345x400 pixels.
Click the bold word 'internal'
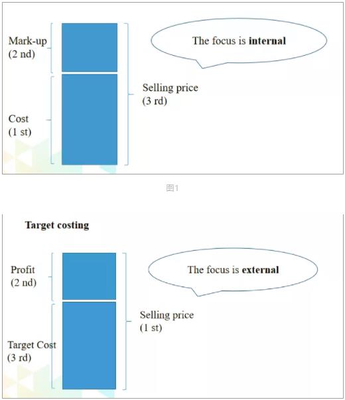pyautogui.click(x=267, y=41)
